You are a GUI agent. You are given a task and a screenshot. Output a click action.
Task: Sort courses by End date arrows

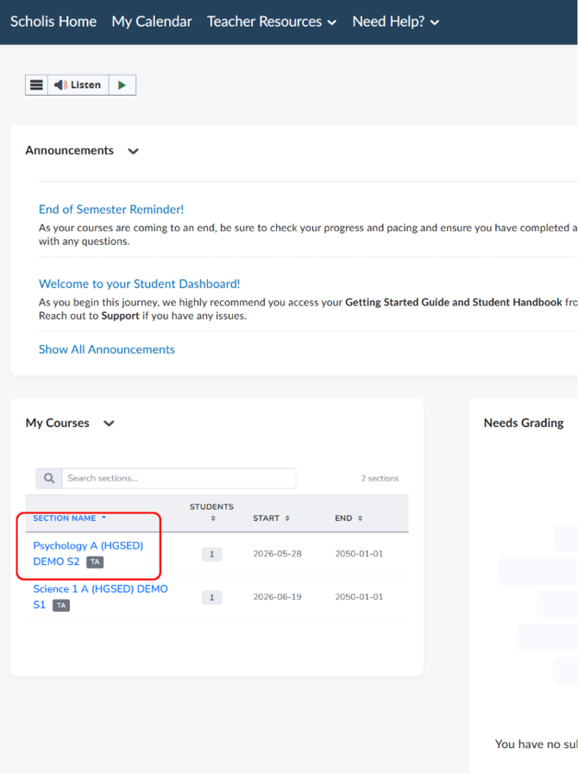[x=360, y=518]
